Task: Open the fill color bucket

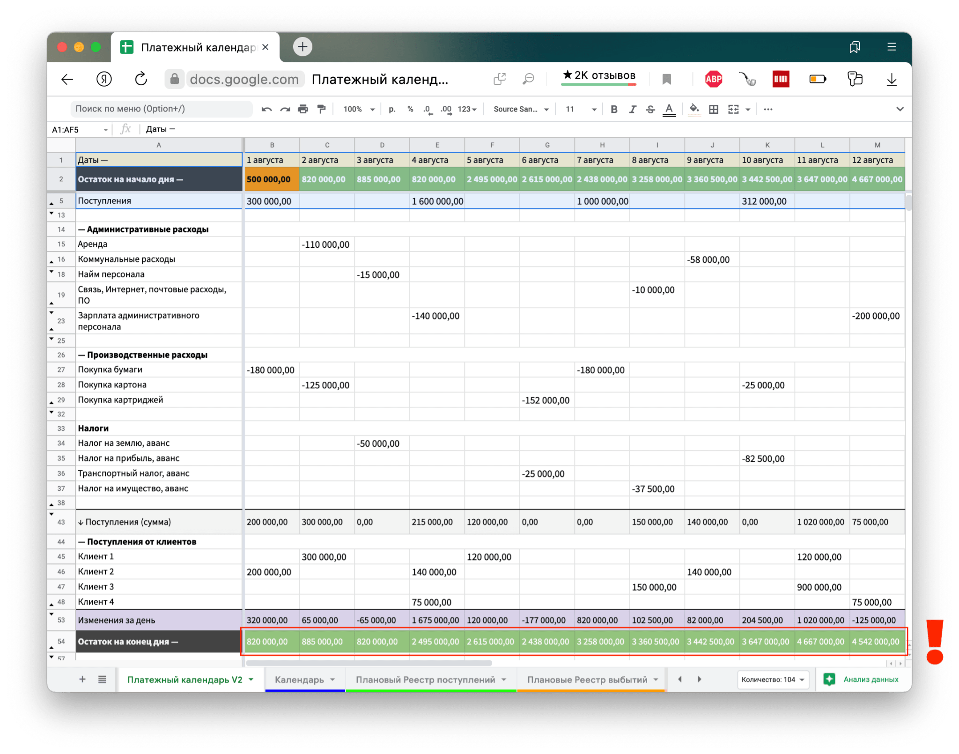Action: (x=694, y=110)
